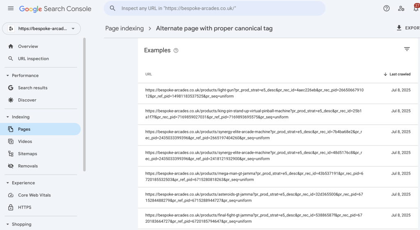The image size is (420, 230).
Task: Collapse the Performance section
Action: (7, 75)
